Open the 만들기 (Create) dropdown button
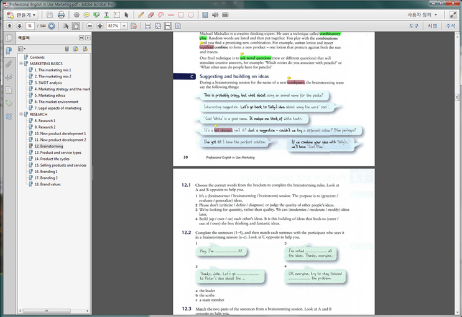Viewport: 462px width, 317px height. pos(22,15)
